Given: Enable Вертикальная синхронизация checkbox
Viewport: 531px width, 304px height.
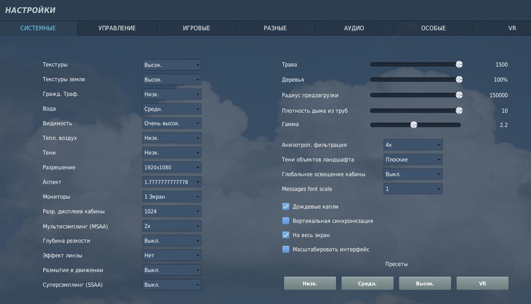Looking at the screenshot, I should pos(286,221).
